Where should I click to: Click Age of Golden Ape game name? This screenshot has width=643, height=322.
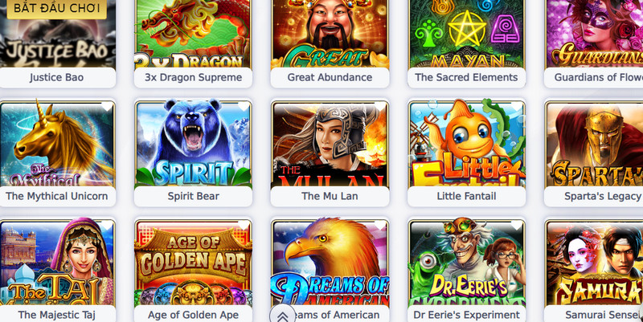click(193, 315)
